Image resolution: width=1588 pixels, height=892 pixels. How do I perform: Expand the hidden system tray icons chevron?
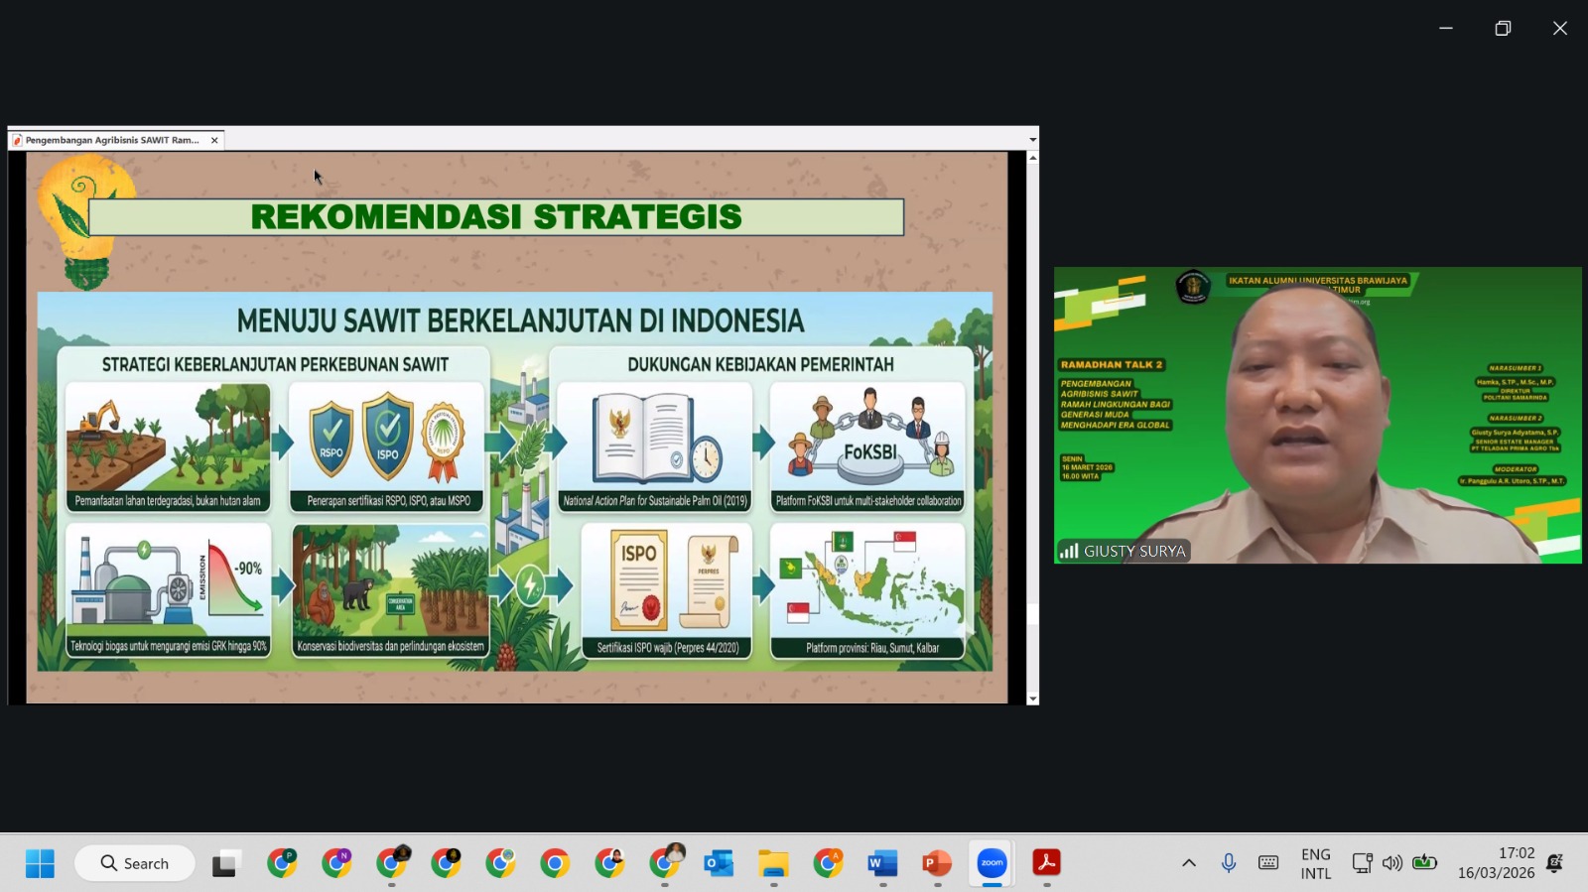pos(1188,863)
